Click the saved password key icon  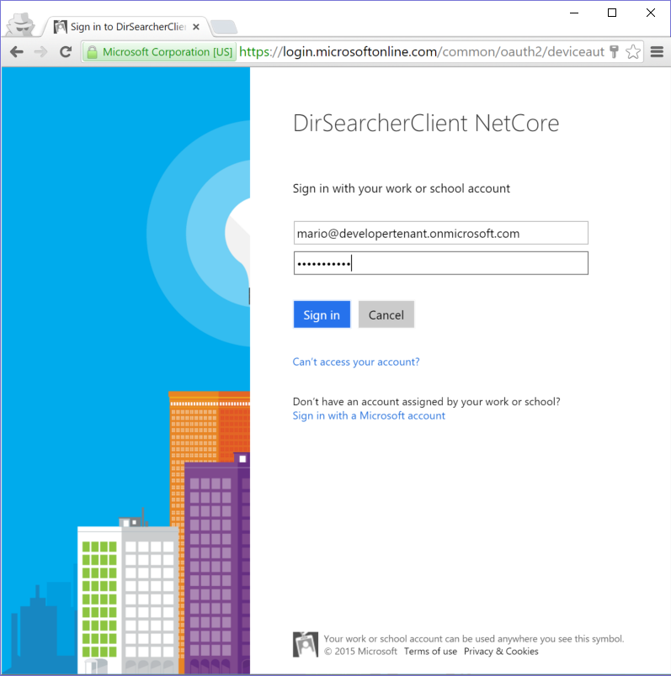[614, 52]
